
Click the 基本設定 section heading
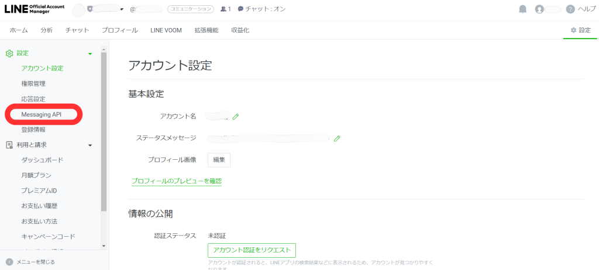pyautogui.click(x=146, y=94)
